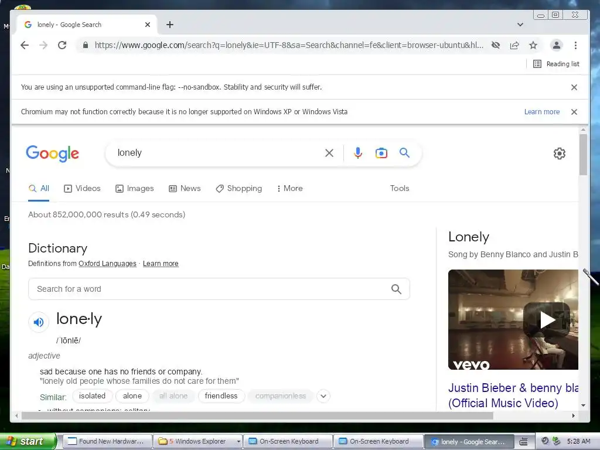
Task: Open the Reading list
Action: coord(556,64)
